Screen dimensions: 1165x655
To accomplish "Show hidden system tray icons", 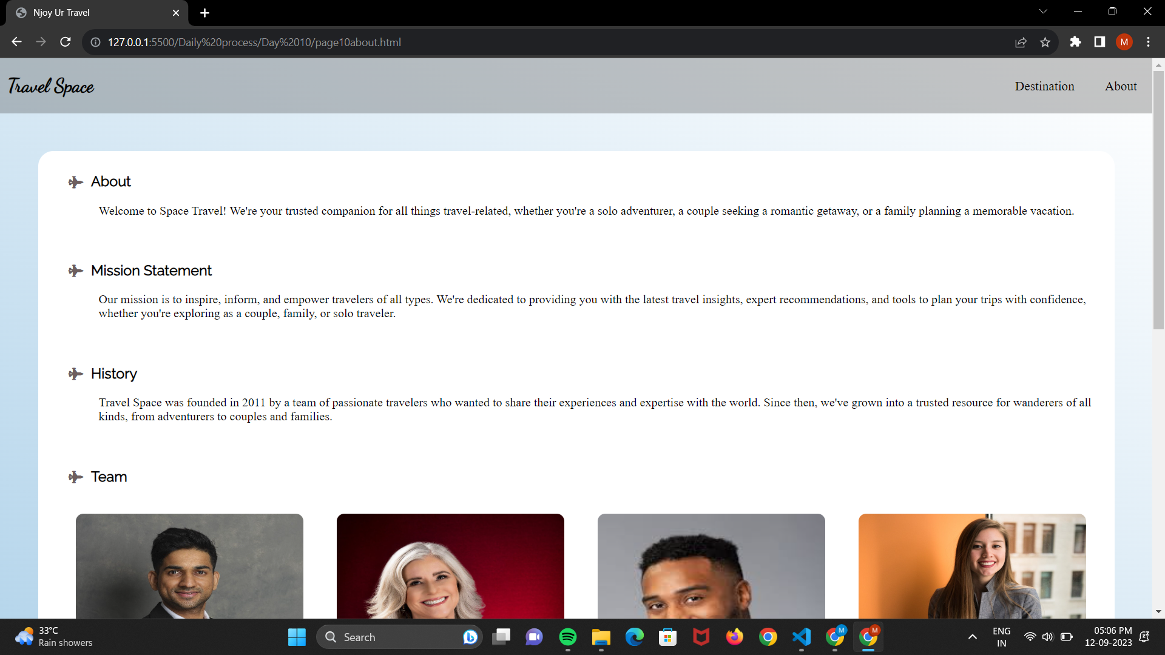I will click(972, 637).
